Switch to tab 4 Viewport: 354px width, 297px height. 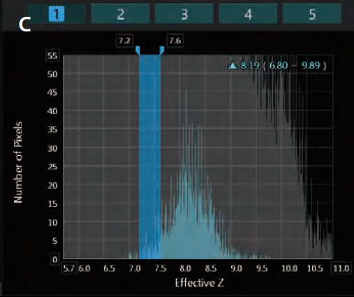(248, 14)
